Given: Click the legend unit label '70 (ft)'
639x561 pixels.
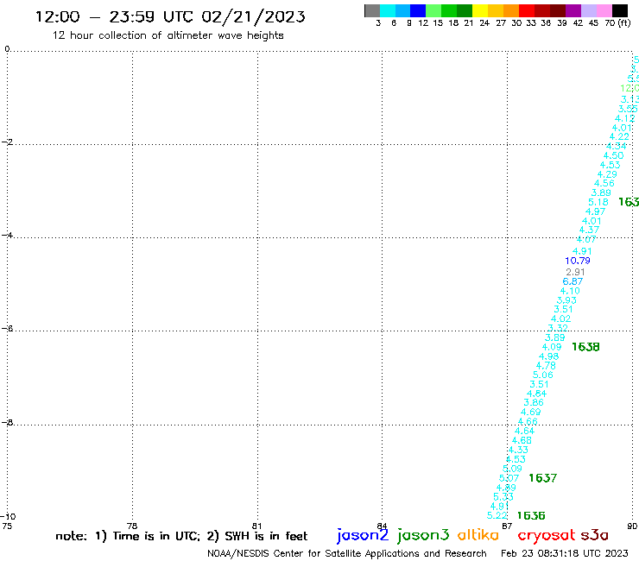Looking at the screenshot, I should [617, 22].
